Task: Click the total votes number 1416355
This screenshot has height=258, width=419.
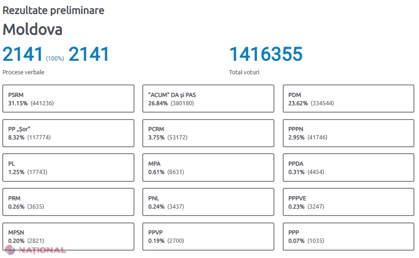Action: pyautogui.click(x=266, y=54)
